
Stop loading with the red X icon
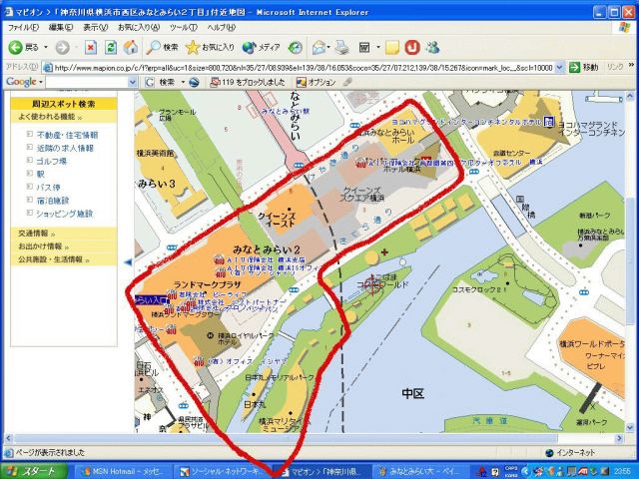[91, 48]
